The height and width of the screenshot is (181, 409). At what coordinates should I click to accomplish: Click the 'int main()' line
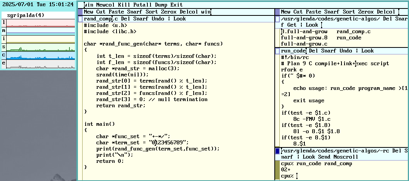(x=100, y=124)
